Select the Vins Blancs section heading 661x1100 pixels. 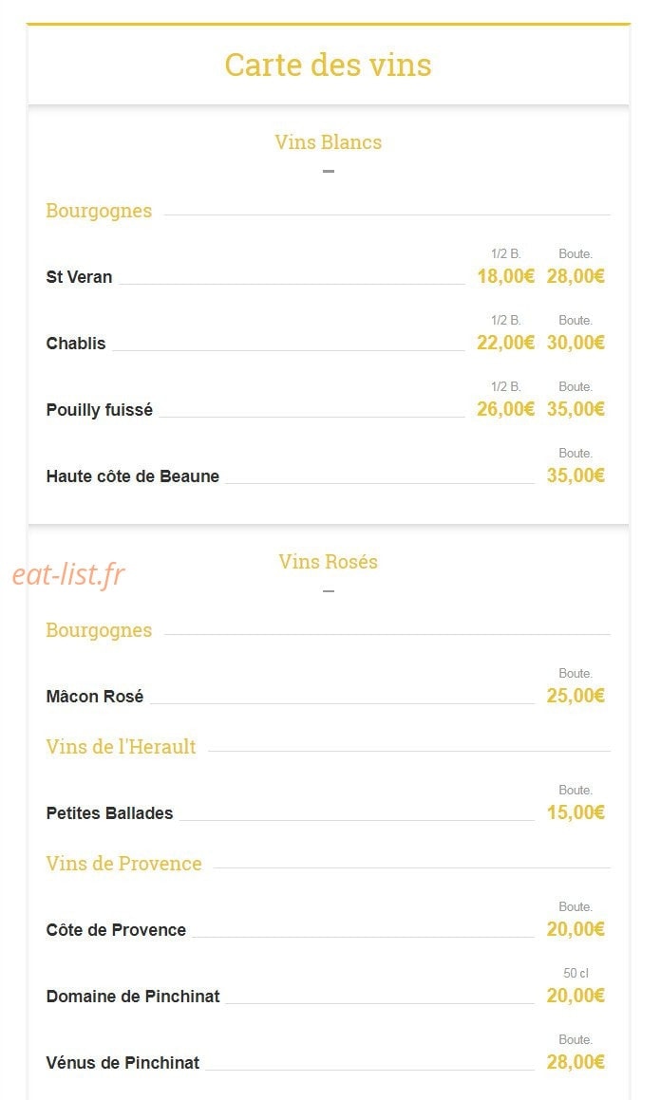[x=328, y=142]
